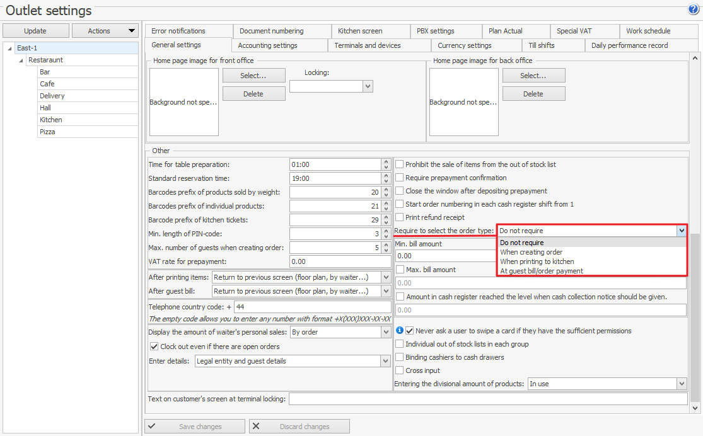Image resolution: width=703 pixels, height=436 pixels.
Task: Increase the Min. length of PIN-code value
Action: pyautogui.click(x=386, y=231)
